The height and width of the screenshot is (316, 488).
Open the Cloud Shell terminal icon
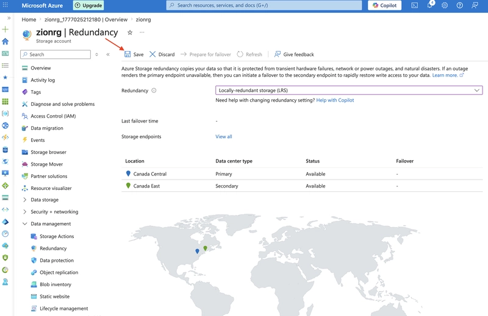pos(415,5)
